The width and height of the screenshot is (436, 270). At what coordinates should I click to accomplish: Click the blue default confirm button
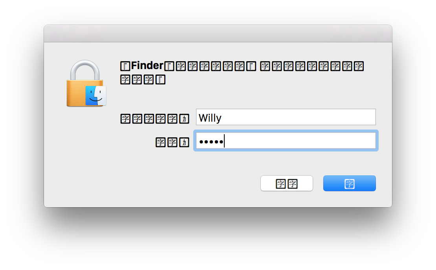coord(349,183)
